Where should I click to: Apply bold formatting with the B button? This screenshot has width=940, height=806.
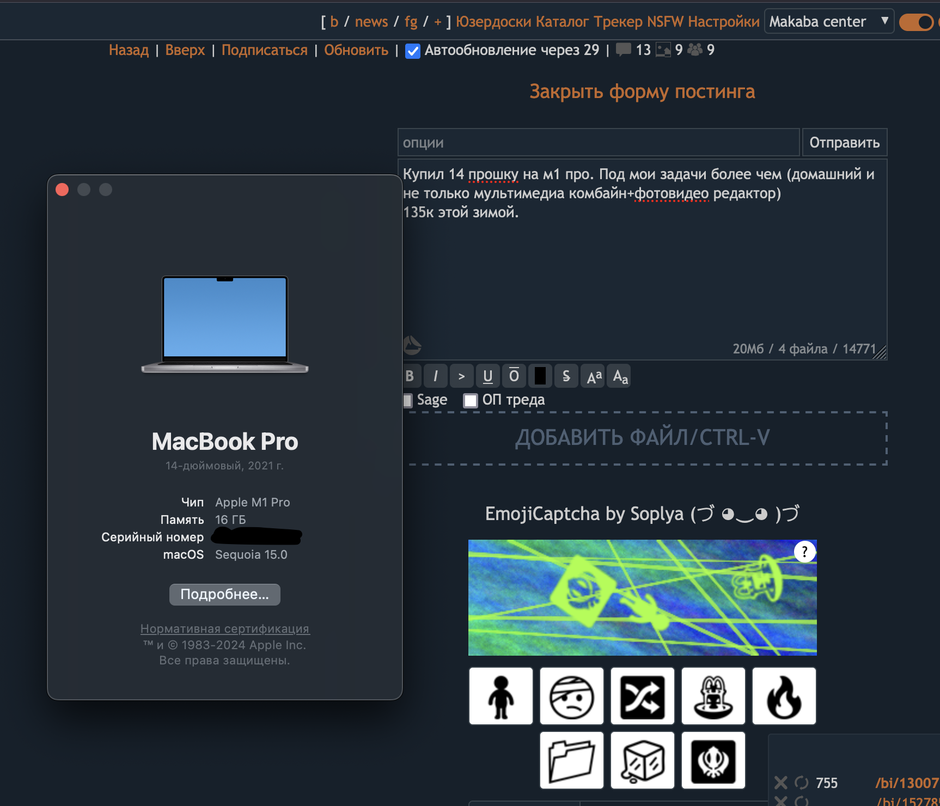(x=411, y=376)
